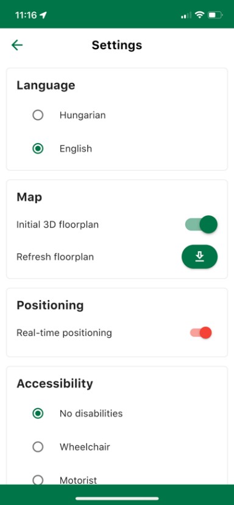This screenshot has height=505, width=234.
Task: Disable Real-time positioning switch
Action: coord(200,333)
